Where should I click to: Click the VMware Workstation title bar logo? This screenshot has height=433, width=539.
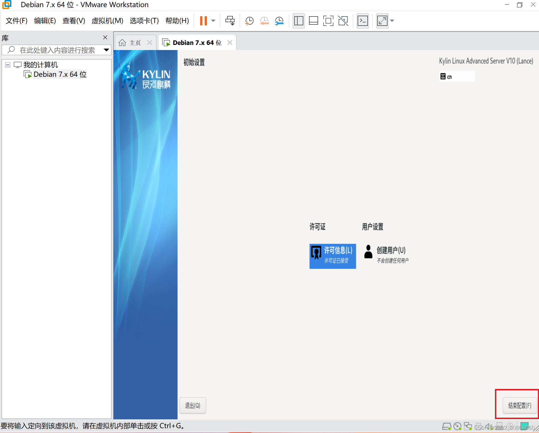7,5
